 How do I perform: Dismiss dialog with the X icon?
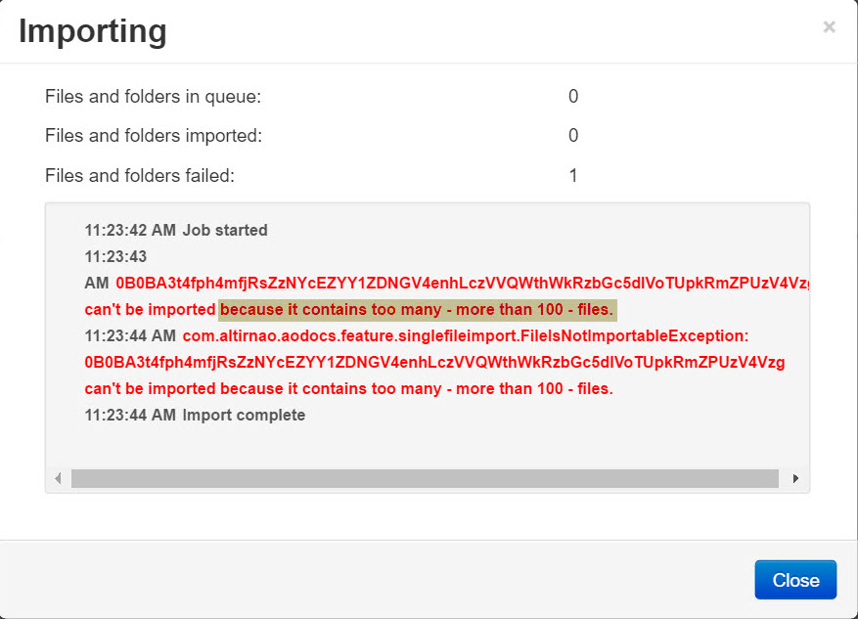tap(829, 26)
